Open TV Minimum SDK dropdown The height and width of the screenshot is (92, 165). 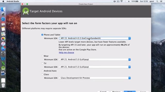click(95, 67)
